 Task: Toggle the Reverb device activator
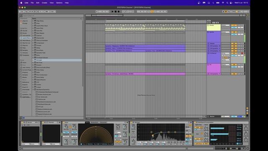(x=22, y=122)
